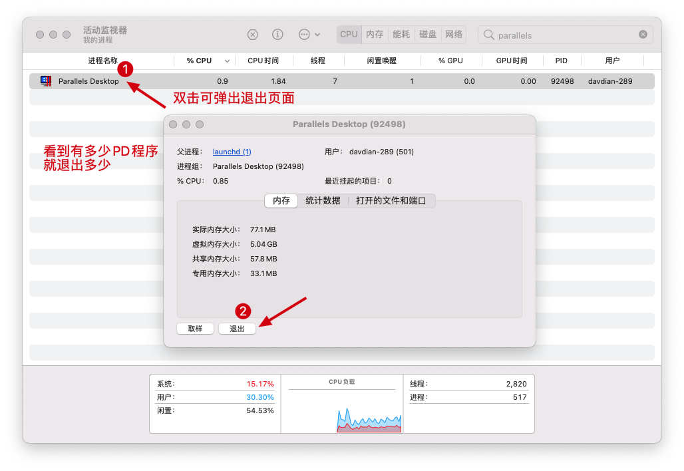Sort processes by PID column
This screenshot has height=471, width=684.
coord(561,61)
